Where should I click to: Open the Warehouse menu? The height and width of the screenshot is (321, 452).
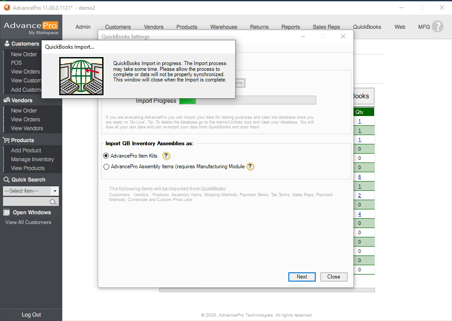coord(223,27)
